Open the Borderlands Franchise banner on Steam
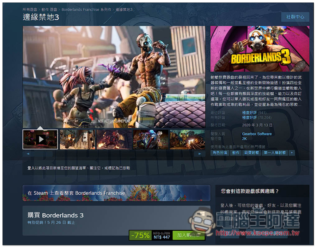This screenshot has width=316, height=248. coord(117,193)
